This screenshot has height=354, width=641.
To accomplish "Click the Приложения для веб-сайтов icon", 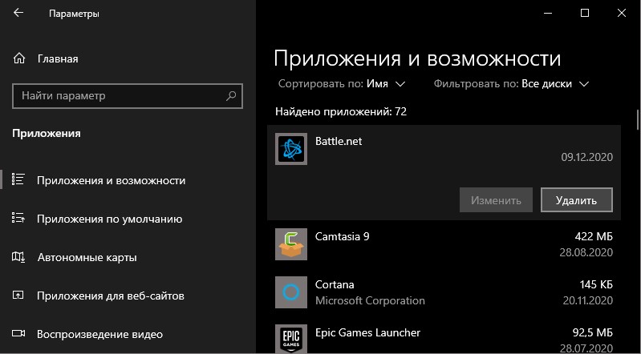I will 18,296.
